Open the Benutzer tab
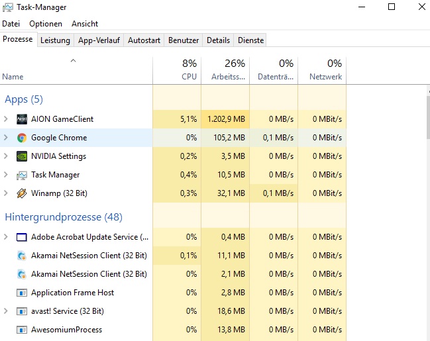 pyautogui.click(x=184, y=40)
